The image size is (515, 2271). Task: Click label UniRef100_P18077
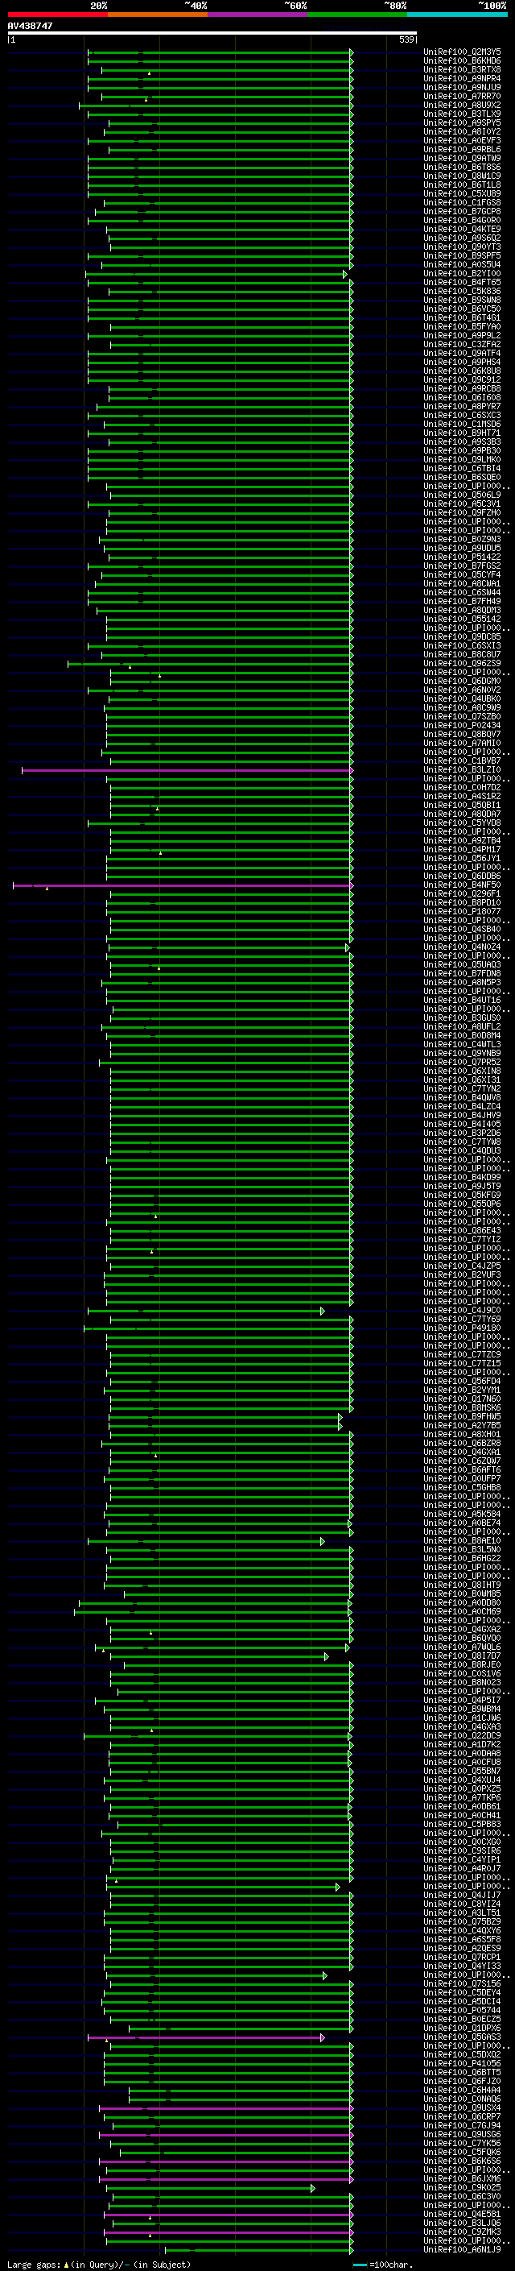[x=462, y=912]
